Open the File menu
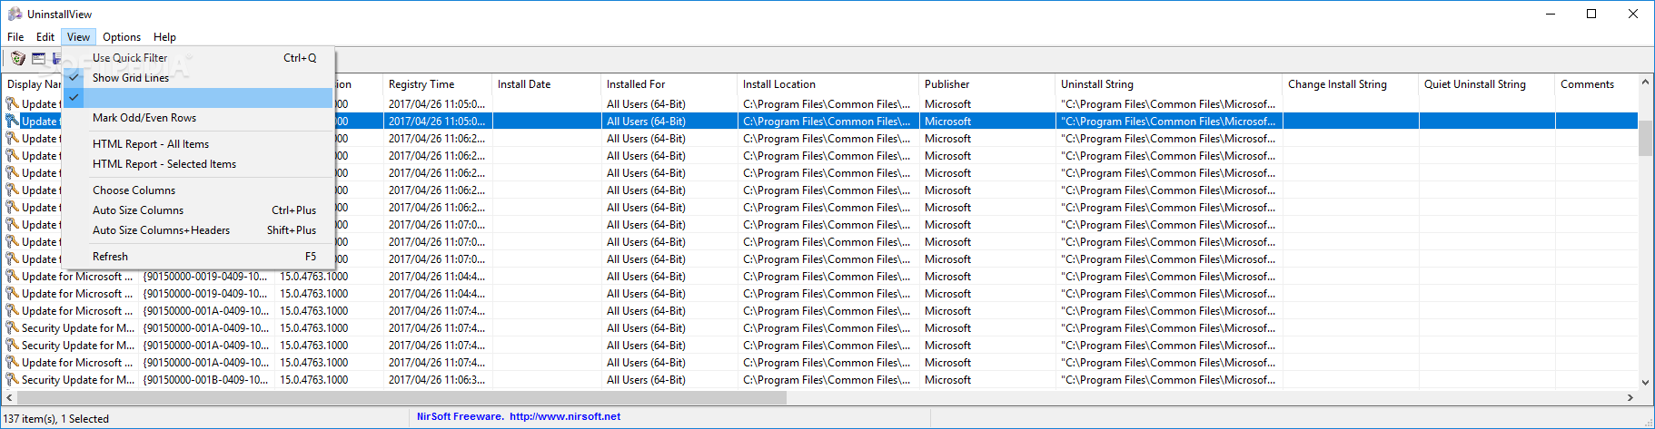The image size is (1655, 429). [x=15, y=37]
